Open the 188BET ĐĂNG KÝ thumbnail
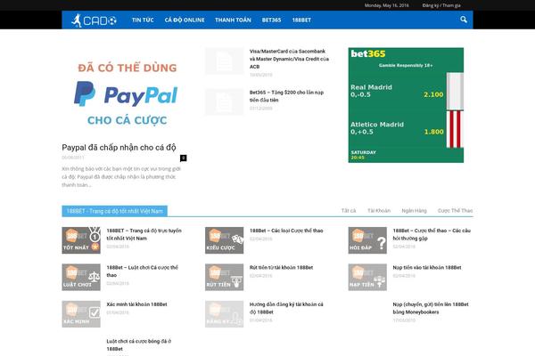This screenshot has height=356, width=535. [224, 314]
